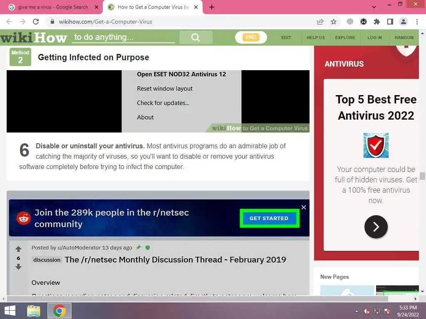Viewport: 426px width, 319px height.
Task: Select the How to Get a Computer Virus tab
Action: [x=153, y=7]
